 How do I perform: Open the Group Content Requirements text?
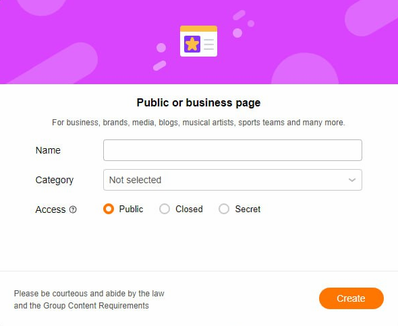[x=96, y=306]
